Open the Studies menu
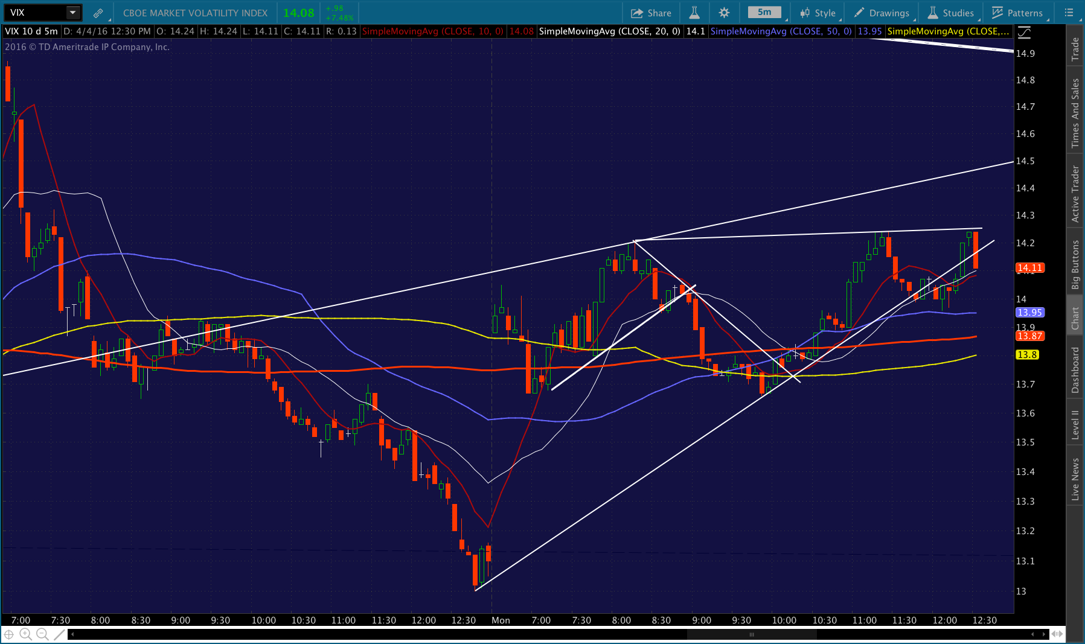The width and height of the screenshot is (1085, 644). pos(951,13)
